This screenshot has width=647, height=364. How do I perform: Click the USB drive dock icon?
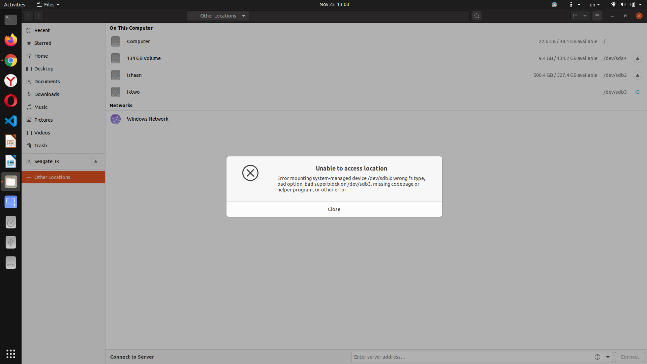click(x=11, y=242)
